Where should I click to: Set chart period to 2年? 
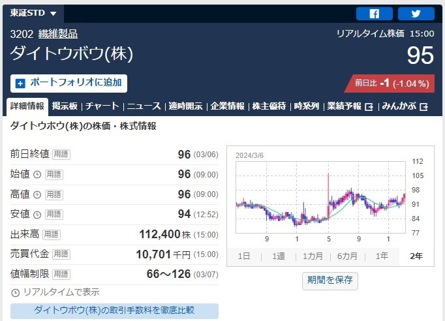[x=416, y=256]
